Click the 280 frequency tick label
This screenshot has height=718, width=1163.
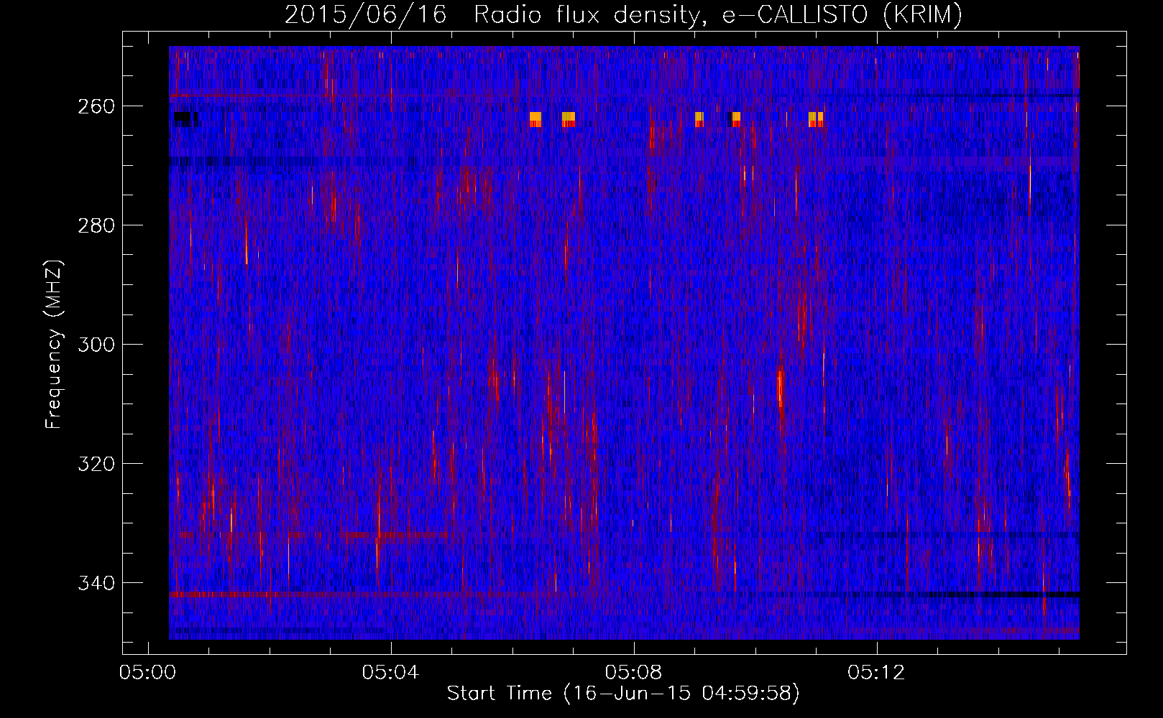click(x=96, y=225)
